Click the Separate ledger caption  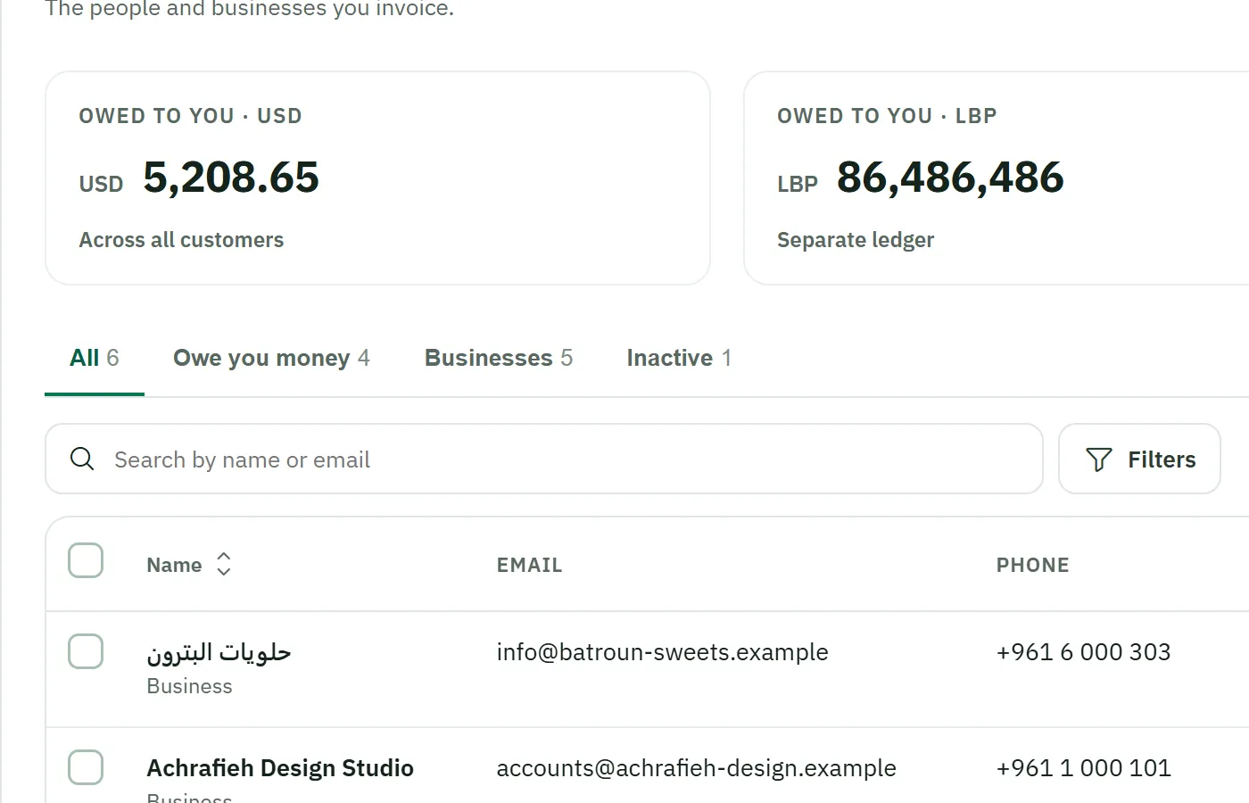coord(856,240)
